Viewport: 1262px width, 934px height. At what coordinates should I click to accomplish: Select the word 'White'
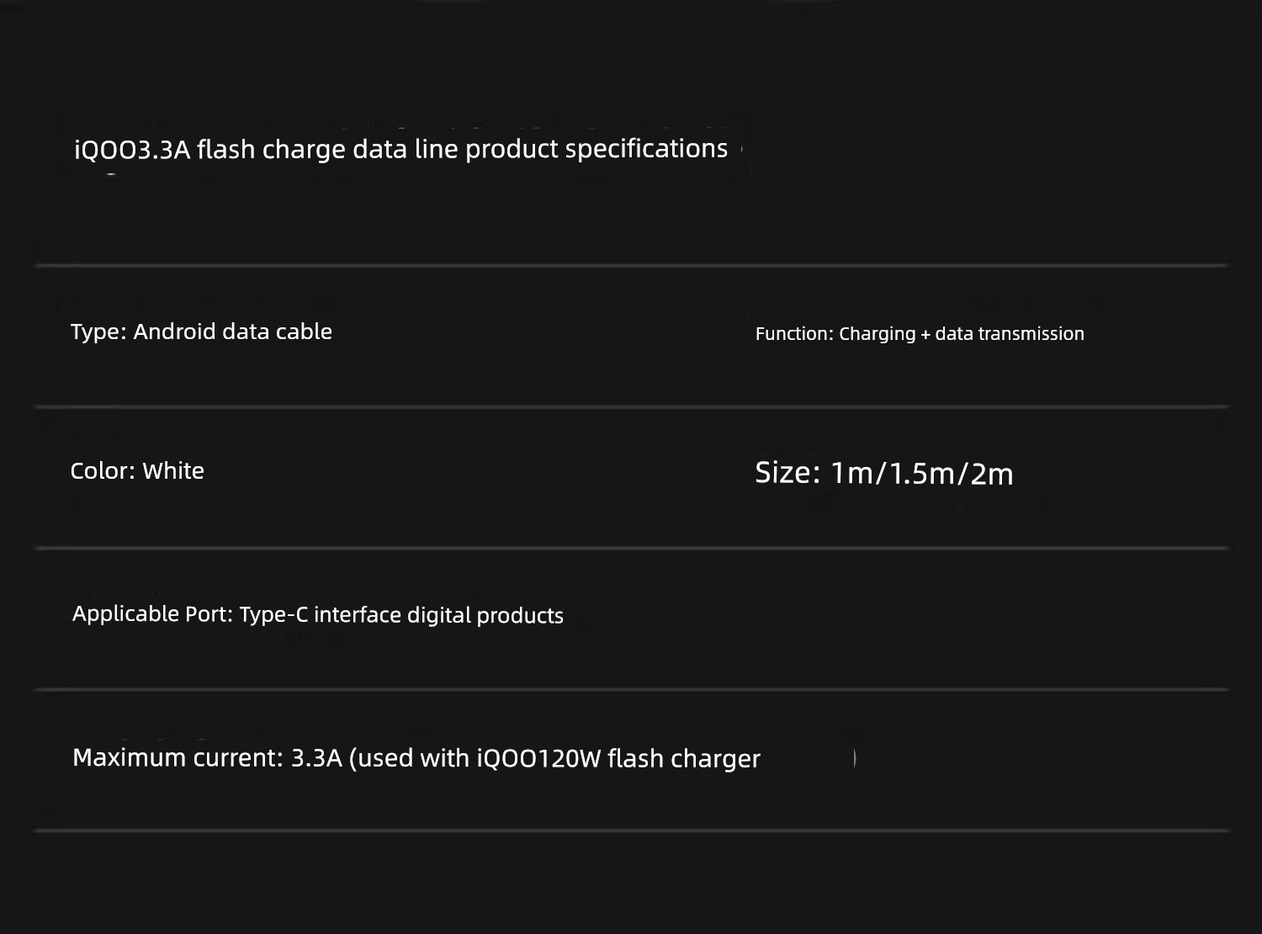pos(173,471)
